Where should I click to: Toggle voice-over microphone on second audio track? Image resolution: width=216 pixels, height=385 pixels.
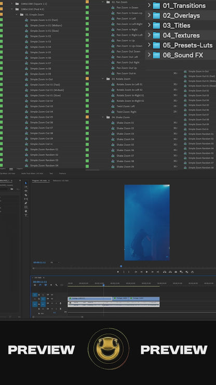click(61, 309)
